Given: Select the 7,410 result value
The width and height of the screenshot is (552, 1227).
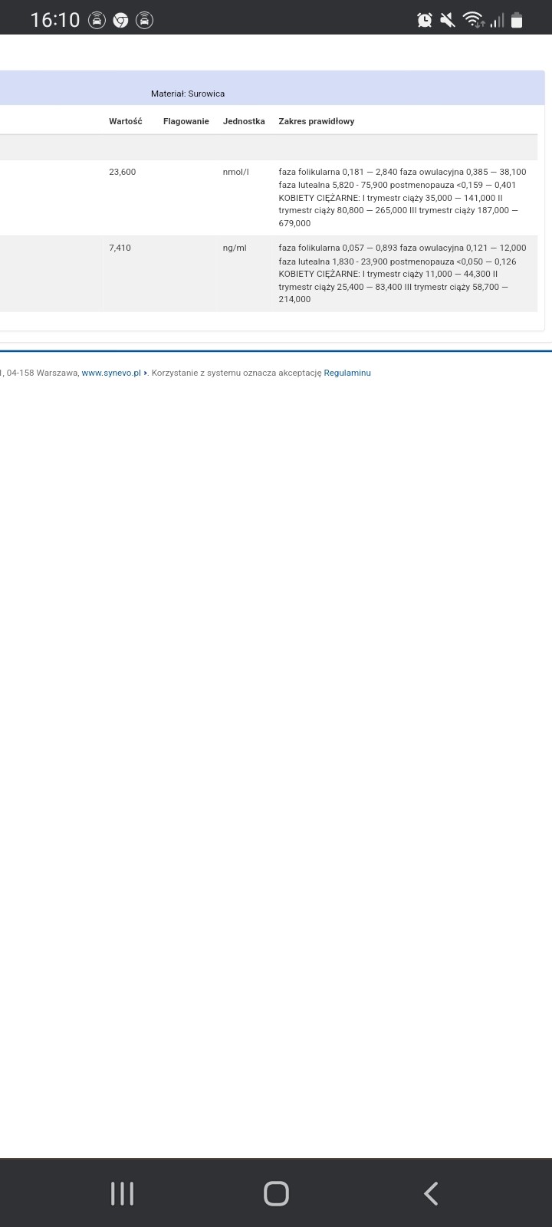Looking at the screenshot, I should [x=120, y=248].
